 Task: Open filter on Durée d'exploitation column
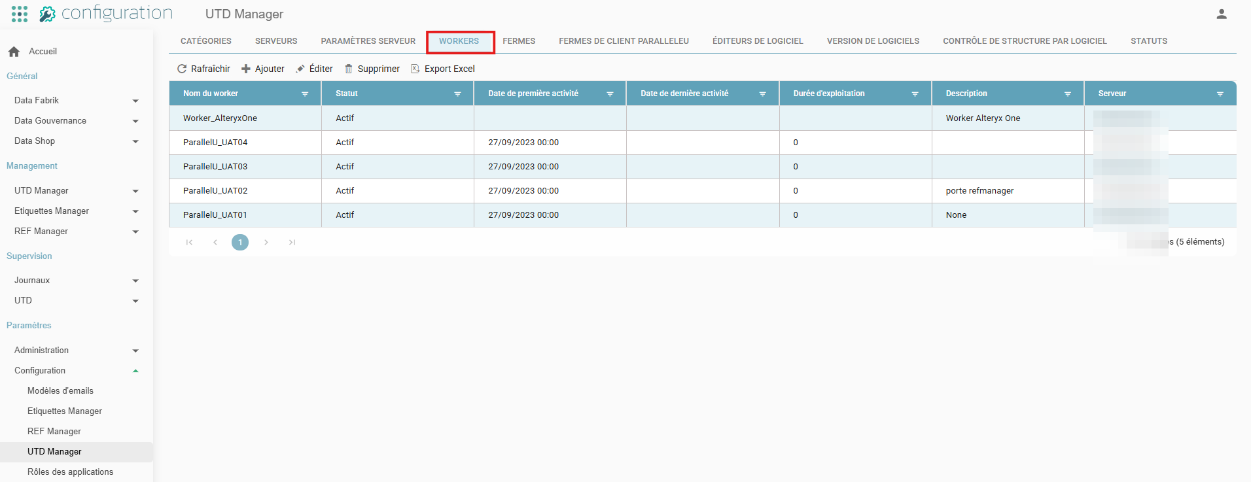915,94
